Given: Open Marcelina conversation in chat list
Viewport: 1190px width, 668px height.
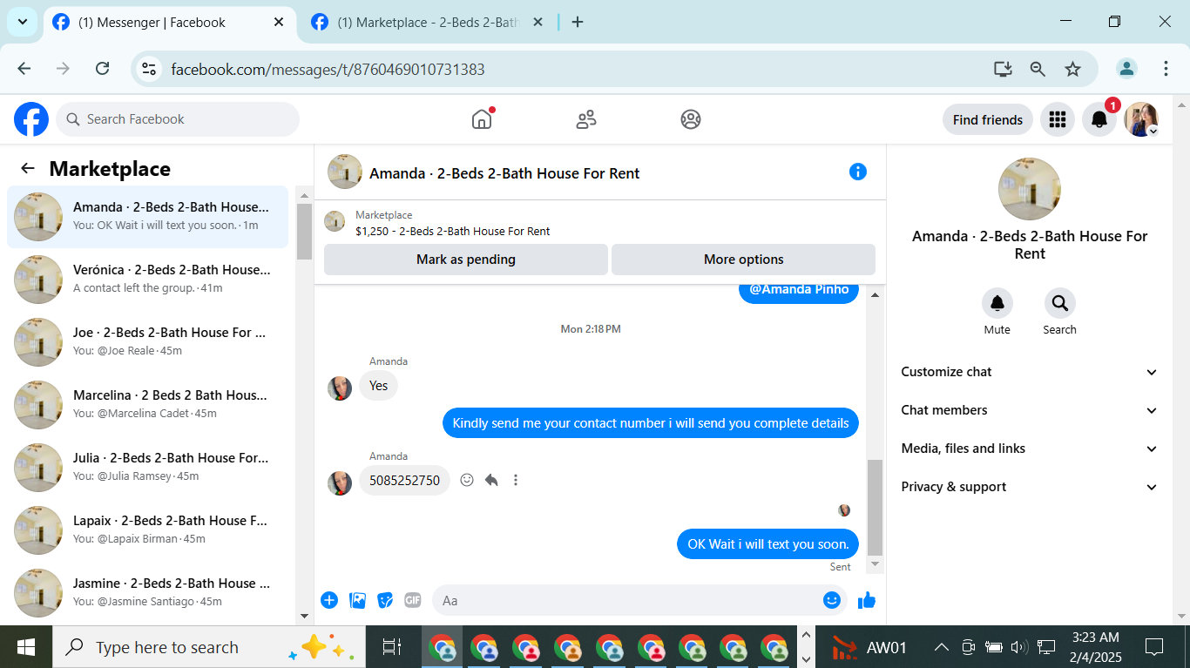Looking at the screenshot, I should (148, 405).
